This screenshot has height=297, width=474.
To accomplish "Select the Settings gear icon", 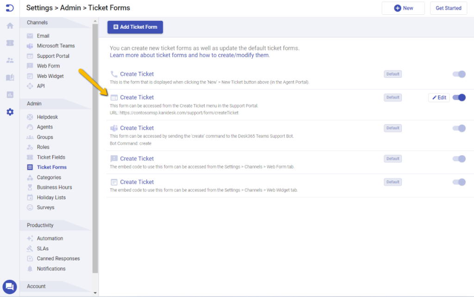I will (x=10, y=112).
